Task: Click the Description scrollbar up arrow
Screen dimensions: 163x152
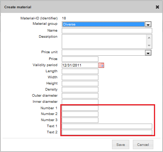Action: (x=149, y=38)
